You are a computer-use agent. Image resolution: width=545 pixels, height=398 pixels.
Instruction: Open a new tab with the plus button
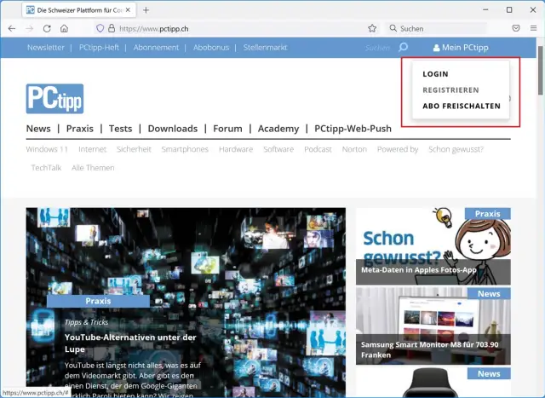(x=146, y=10)
